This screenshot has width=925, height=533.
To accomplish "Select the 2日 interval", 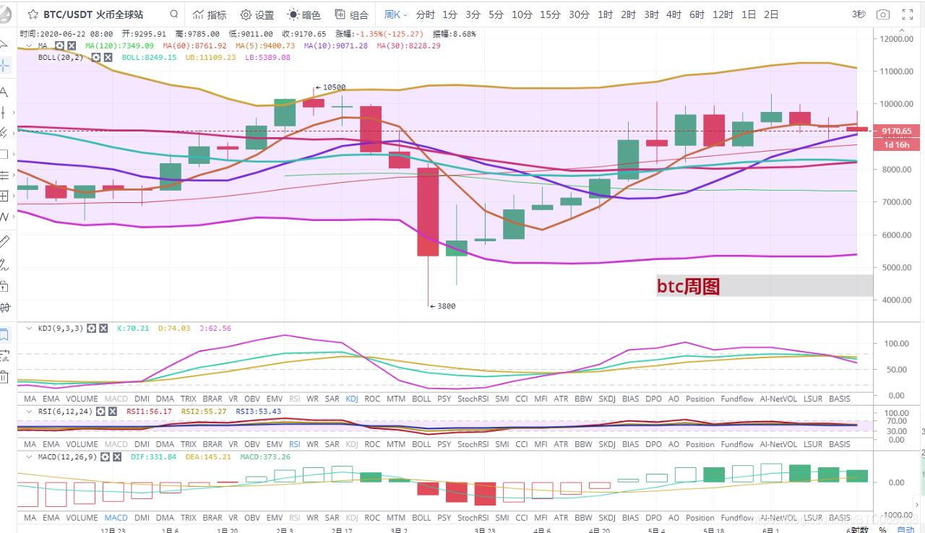I will pyautogui.click(x=771, y=14).
